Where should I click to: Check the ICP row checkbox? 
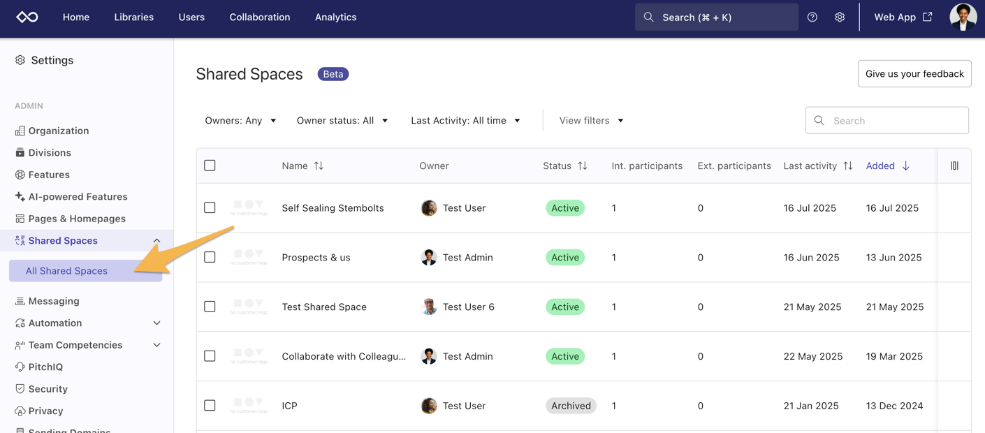(210, 405)
